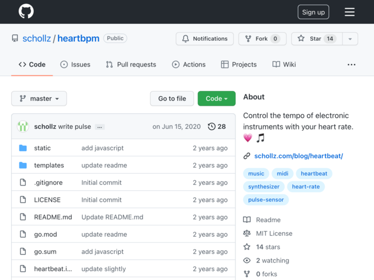The width and height of the screenshot is (374, 280).
Task: Open the go.sum file
Action: 45,251
